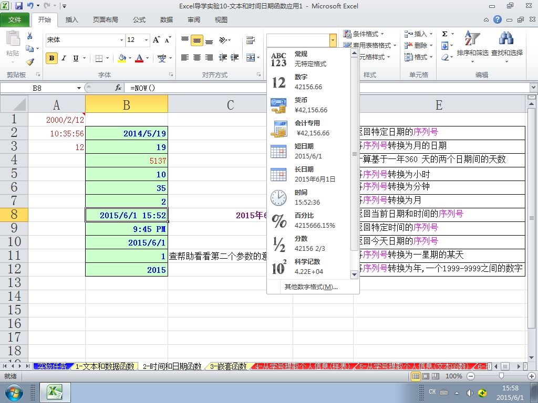Decrease font size with the small A icon
Screen dimensions: 538x403
[x=168, y=40]
